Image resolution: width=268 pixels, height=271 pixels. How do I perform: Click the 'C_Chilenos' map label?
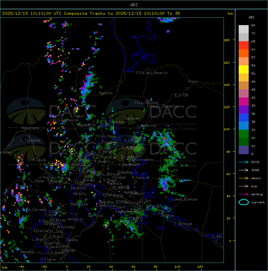pos(31,140)
